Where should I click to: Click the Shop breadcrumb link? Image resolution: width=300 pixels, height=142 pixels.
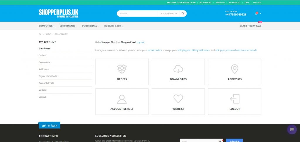(x=48, y=34)
